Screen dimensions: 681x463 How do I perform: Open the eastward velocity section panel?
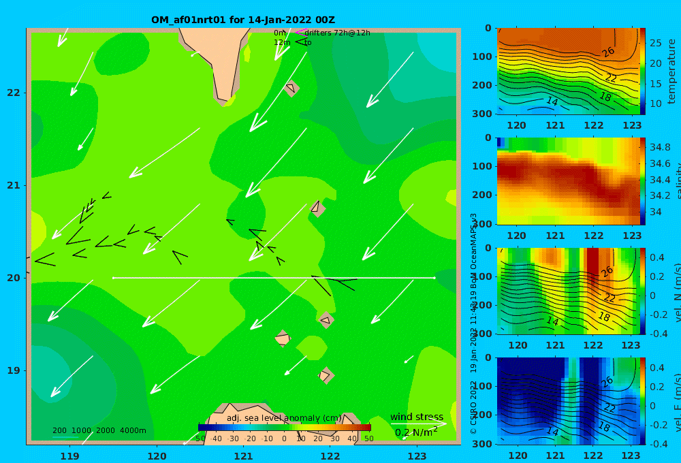[x=568, y=401]
